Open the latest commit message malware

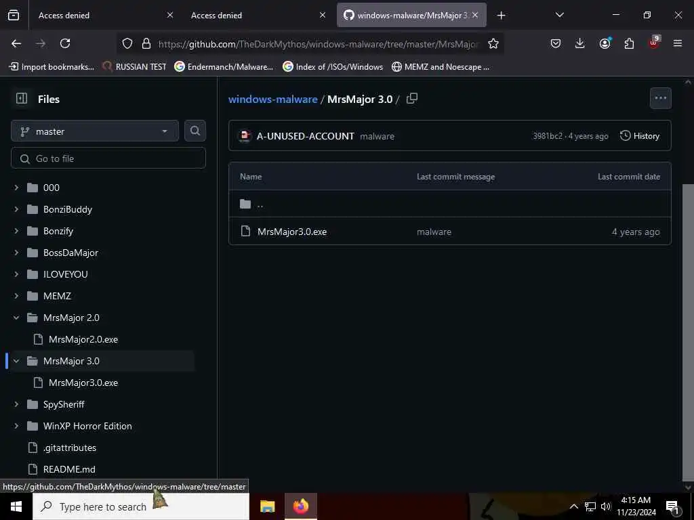point(377,136)
